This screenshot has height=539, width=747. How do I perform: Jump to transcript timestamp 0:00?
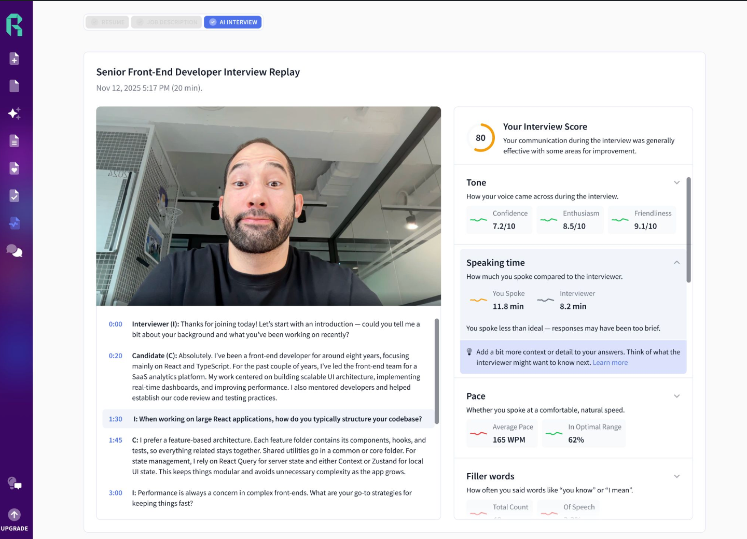pyautogui.click(x=115, y=324)
